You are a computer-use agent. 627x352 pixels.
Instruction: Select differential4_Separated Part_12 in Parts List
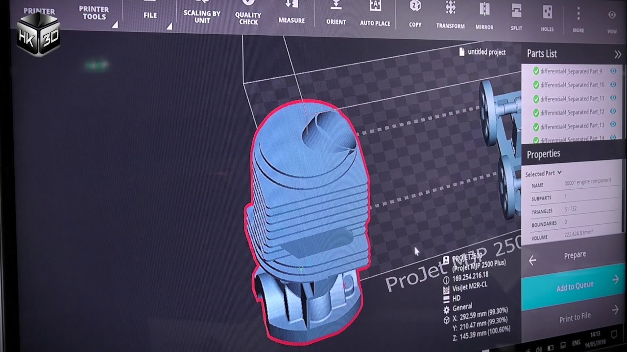tap(572, 112)
